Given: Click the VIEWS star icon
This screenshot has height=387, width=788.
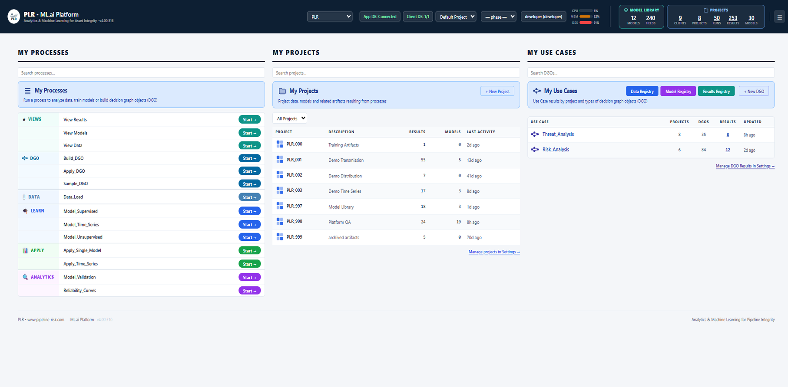Looking at the screenshot, I should [x=24, y=119].
